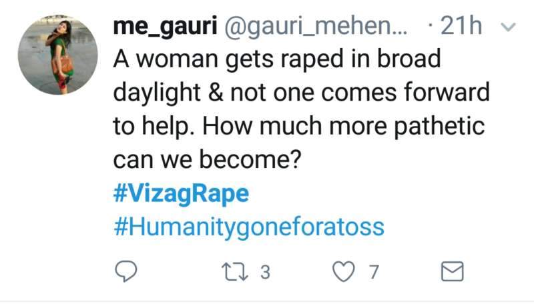Click the first line of the tweet text

[277, 59]
